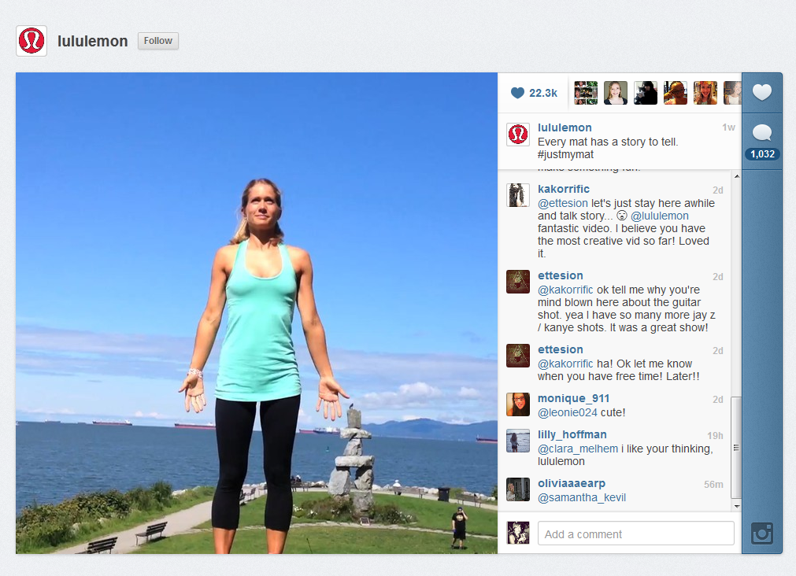796x576 pixels.
Task: Open the photo-collage liker avatar
Action: pyautogui.click(x=586, y=93)
